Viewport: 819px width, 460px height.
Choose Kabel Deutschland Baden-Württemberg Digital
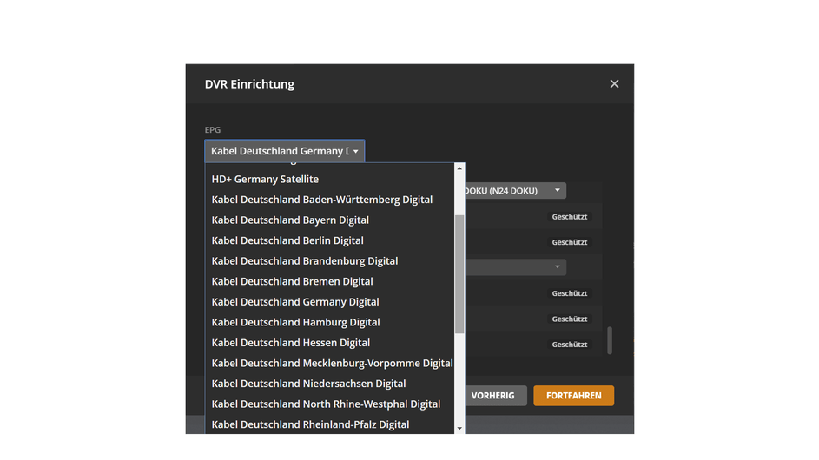tap(329, 200)
